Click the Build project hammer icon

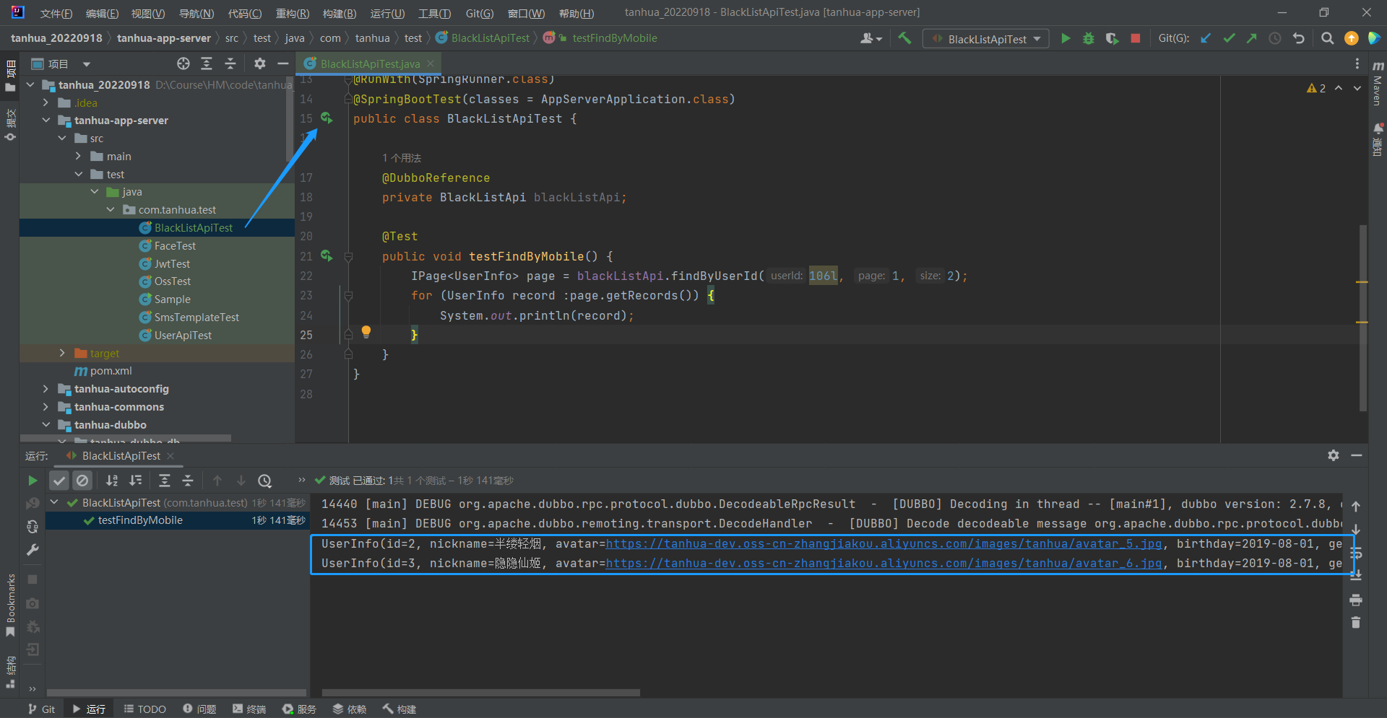click(904, 39)
